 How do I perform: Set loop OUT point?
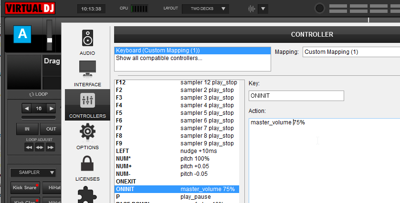(51, 129)
